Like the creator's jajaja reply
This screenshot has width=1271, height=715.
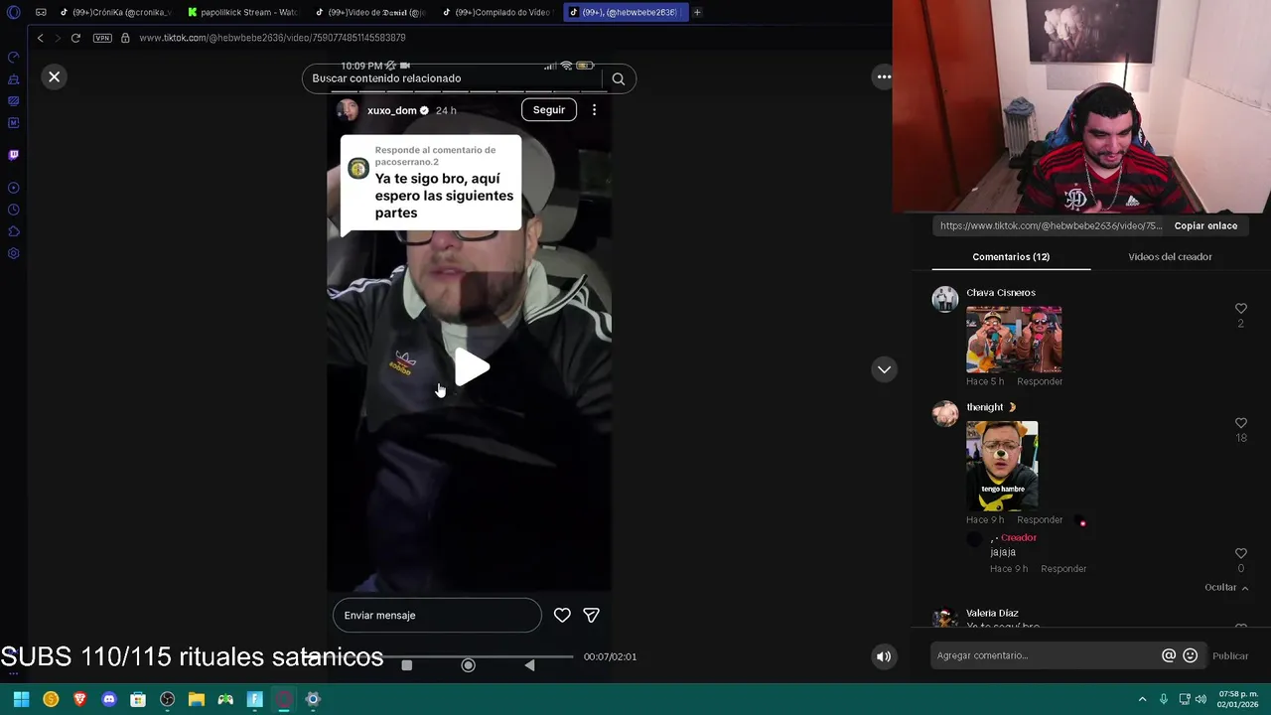1240,553
